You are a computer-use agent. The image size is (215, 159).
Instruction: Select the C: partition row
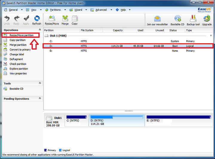pos(128,41)
